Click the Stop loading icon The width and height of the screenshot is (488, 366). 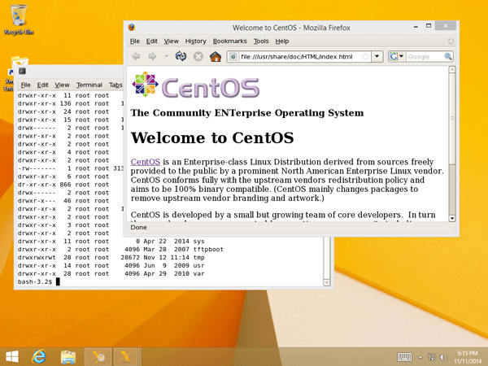tap(198, 56)
